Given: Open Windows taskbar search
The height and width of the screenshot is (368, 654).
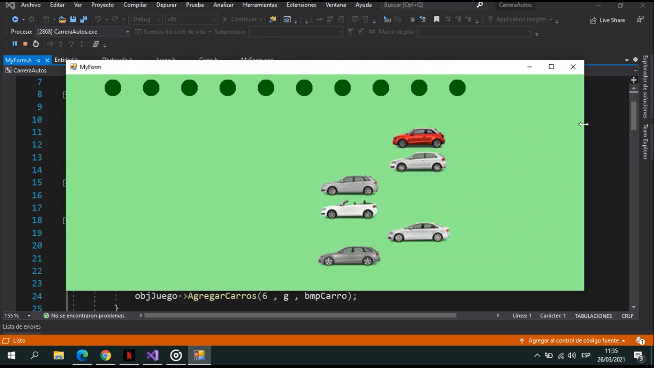Looking at the screenshot, I should pos(35,356).
